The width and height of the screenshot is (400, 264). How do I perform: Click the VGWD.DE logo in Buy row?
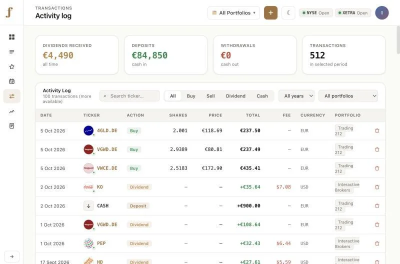pyautogui.click(x=88, y=149)
